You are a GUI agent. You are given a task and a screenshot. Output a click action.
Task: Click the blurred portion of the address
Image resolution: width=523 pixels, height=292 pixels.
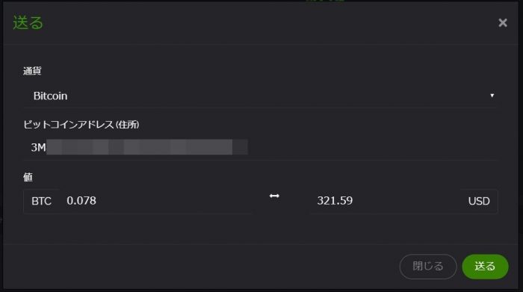(x=147, y=147)
